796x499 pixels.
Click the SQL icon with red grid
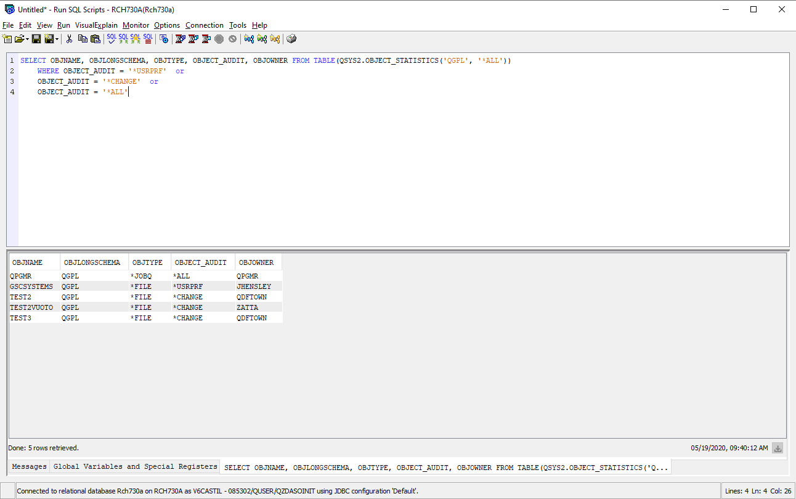148,39
